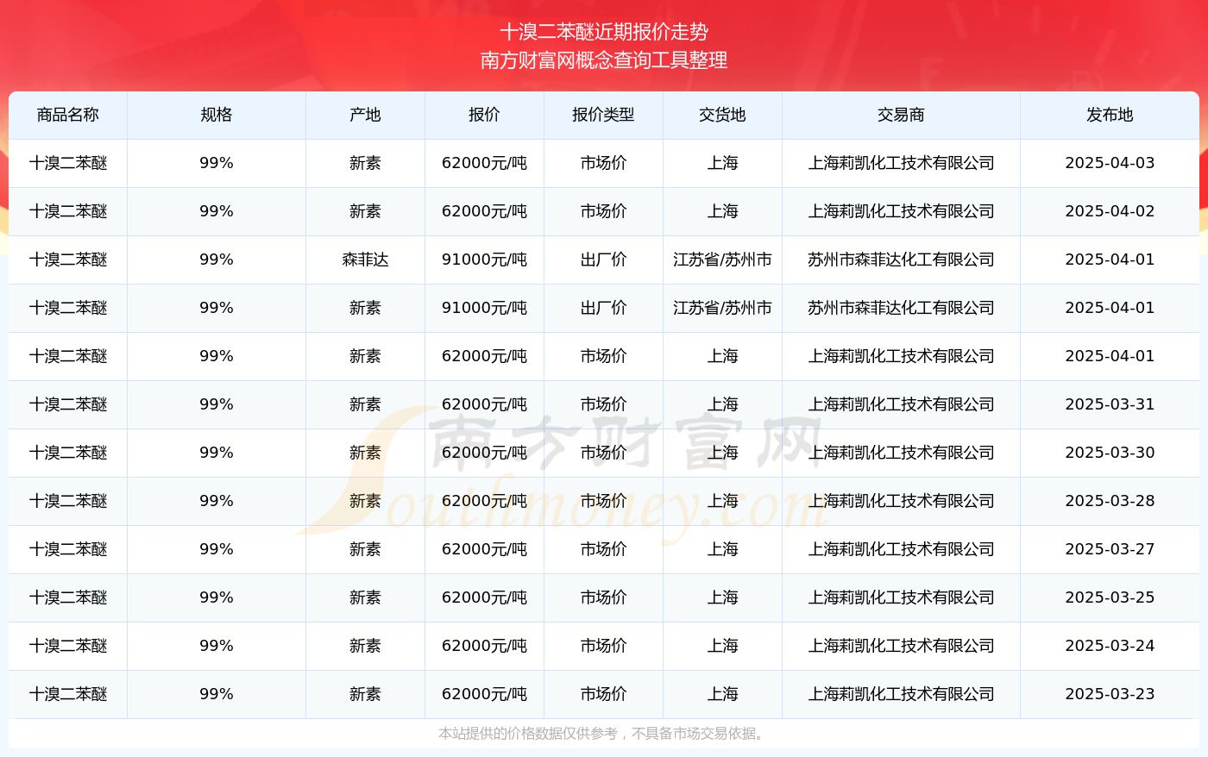Select 62000元/吨 in the 2025-03-31 row
Viewport: 1208px width, 757px height.
click(484, 404)
